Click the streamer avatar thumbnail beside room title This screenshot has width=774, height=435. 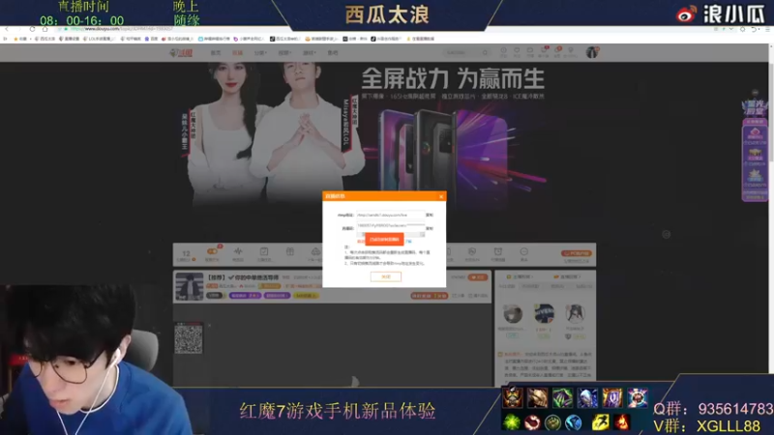(189, 286)
